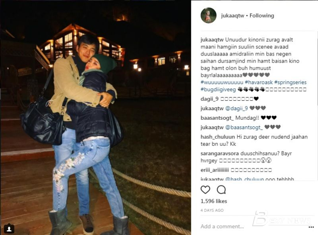Open the comment bubble icon
The height and width of the screenshot is (235, 318).
221,190
